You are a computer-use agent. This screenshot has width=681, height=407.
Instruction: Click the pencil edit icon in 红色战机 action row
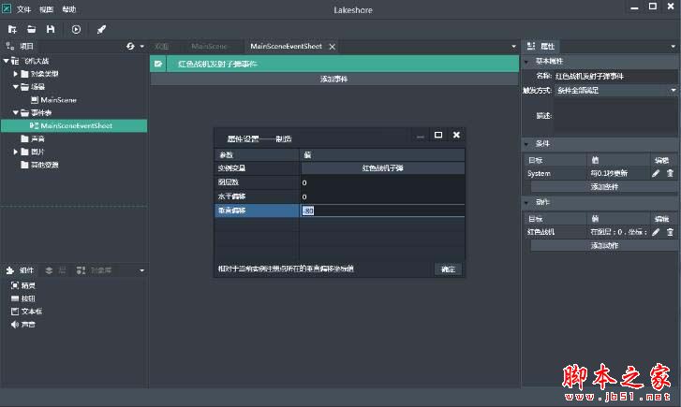[x=656, y=232]
